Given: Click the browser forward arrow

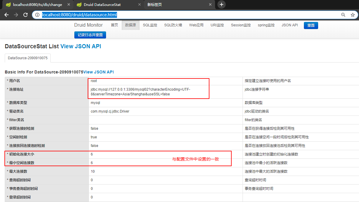Looking at the screenshot, I should tap(16, 15).
